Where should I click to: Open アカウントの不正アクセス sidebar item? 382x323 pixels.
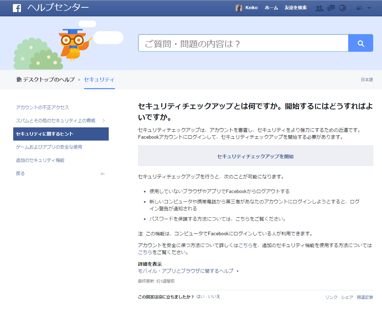click(42, 107)
